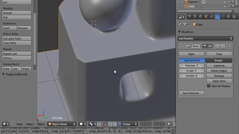Toggle Camera visibility eye in outliner
The height and width of the screenshot is (134, 239).
pos(225,2)
